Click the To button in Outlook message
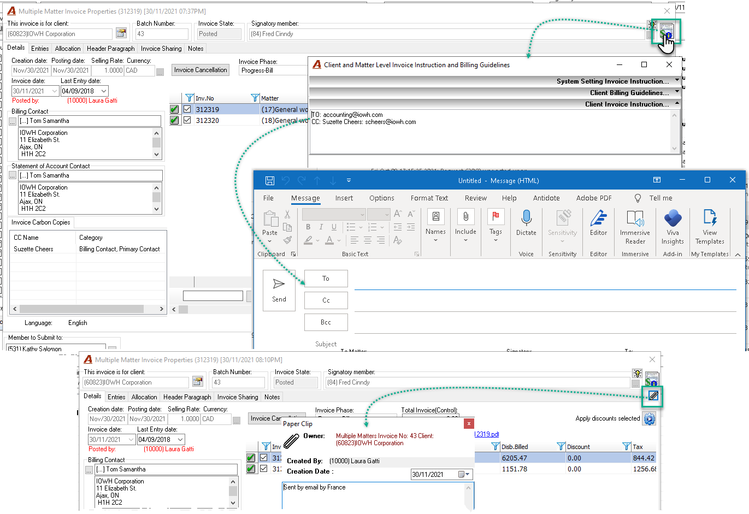The width and height of the screenshot is (749, 514). pyautogui.click(x=326, y=279)
